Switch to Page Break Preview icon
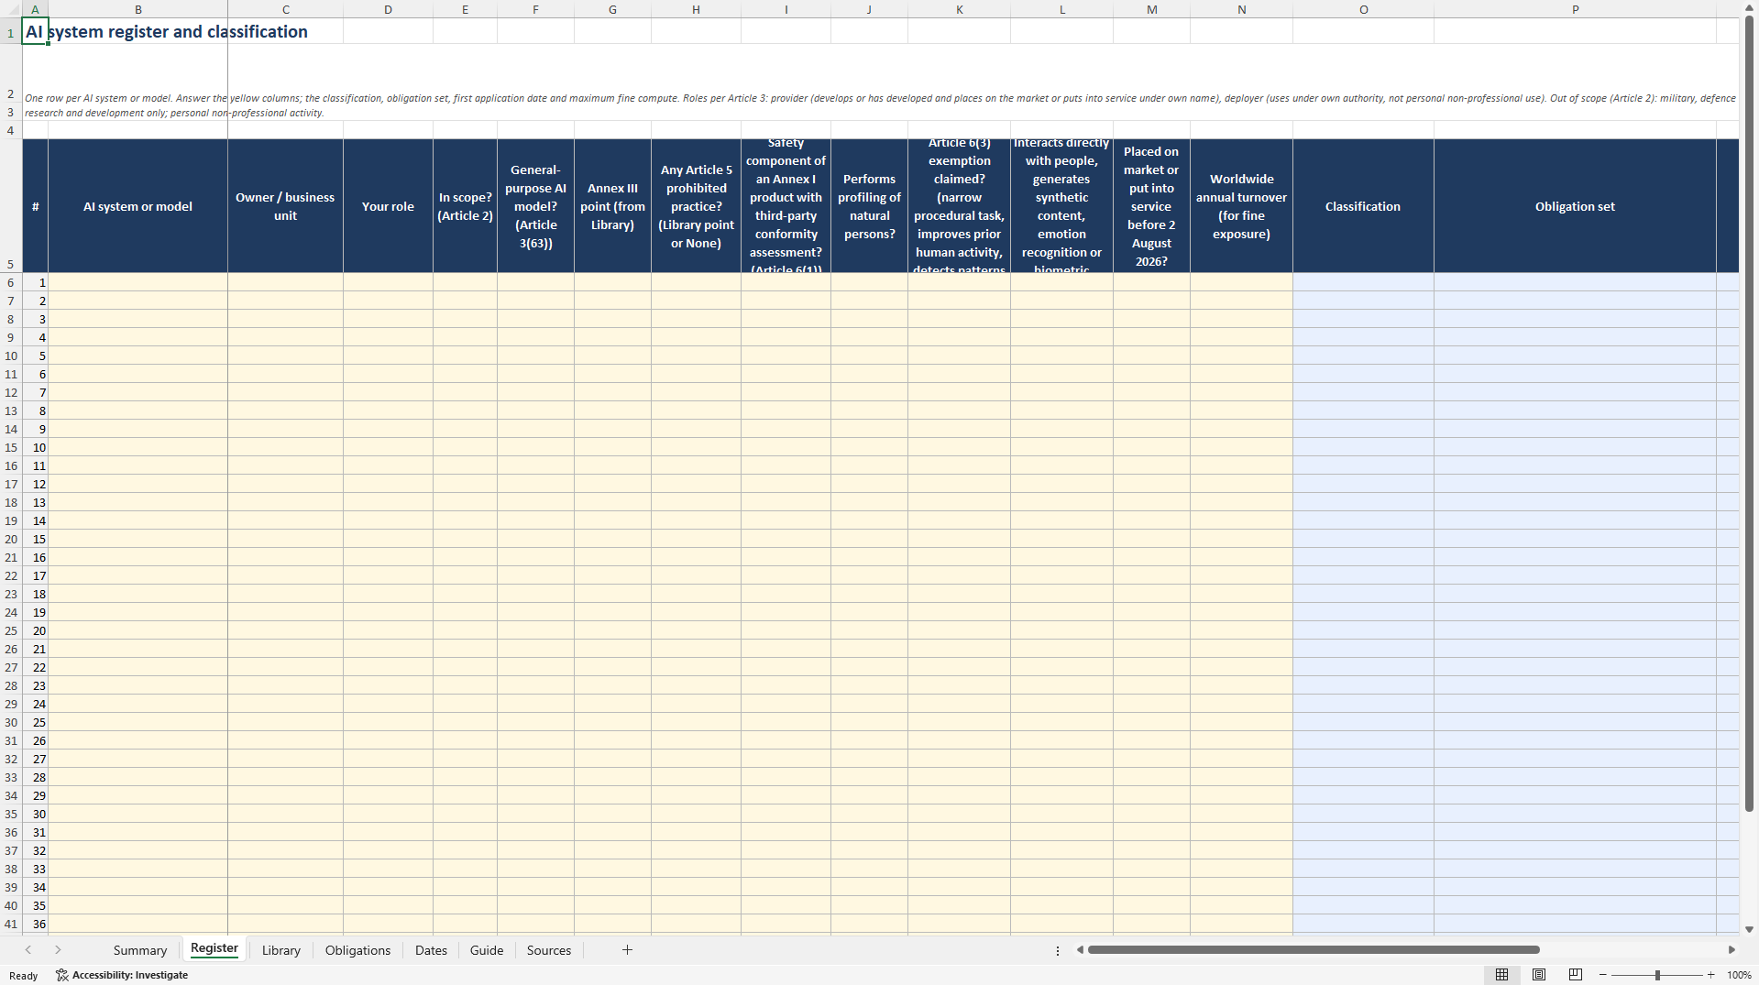 [1576, 975]
